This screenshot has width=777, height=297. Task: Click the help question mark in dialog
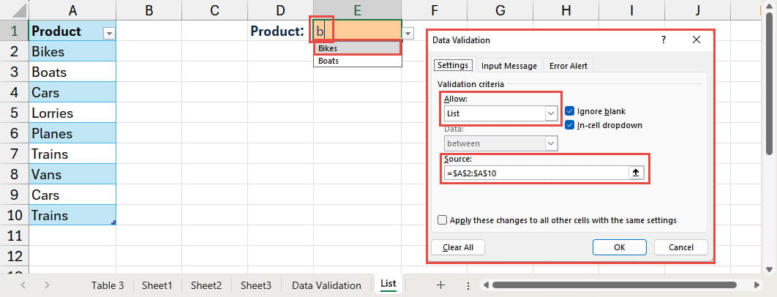664,40
